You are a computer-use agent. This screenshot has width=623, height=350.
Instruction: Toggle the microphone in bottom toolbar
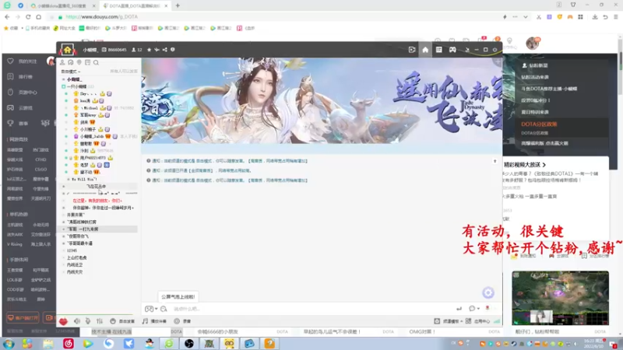click(x=88, y=321)
